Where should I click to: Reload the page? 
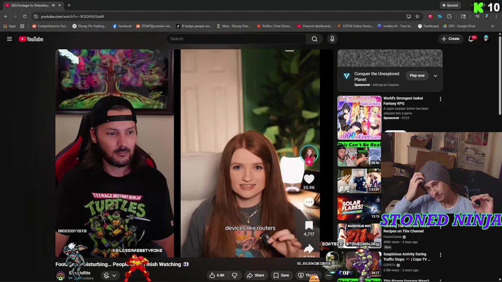click(x=24, y=16)
